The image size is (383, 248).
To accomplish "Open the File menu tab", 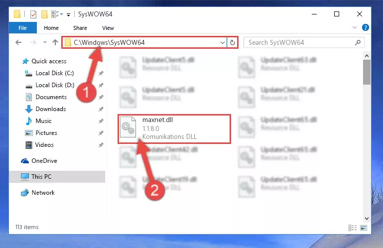I will [23, 28].
